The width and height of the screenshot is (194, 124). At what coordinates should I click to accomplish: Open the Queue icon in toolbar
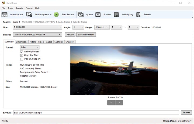tap(80, 15)
